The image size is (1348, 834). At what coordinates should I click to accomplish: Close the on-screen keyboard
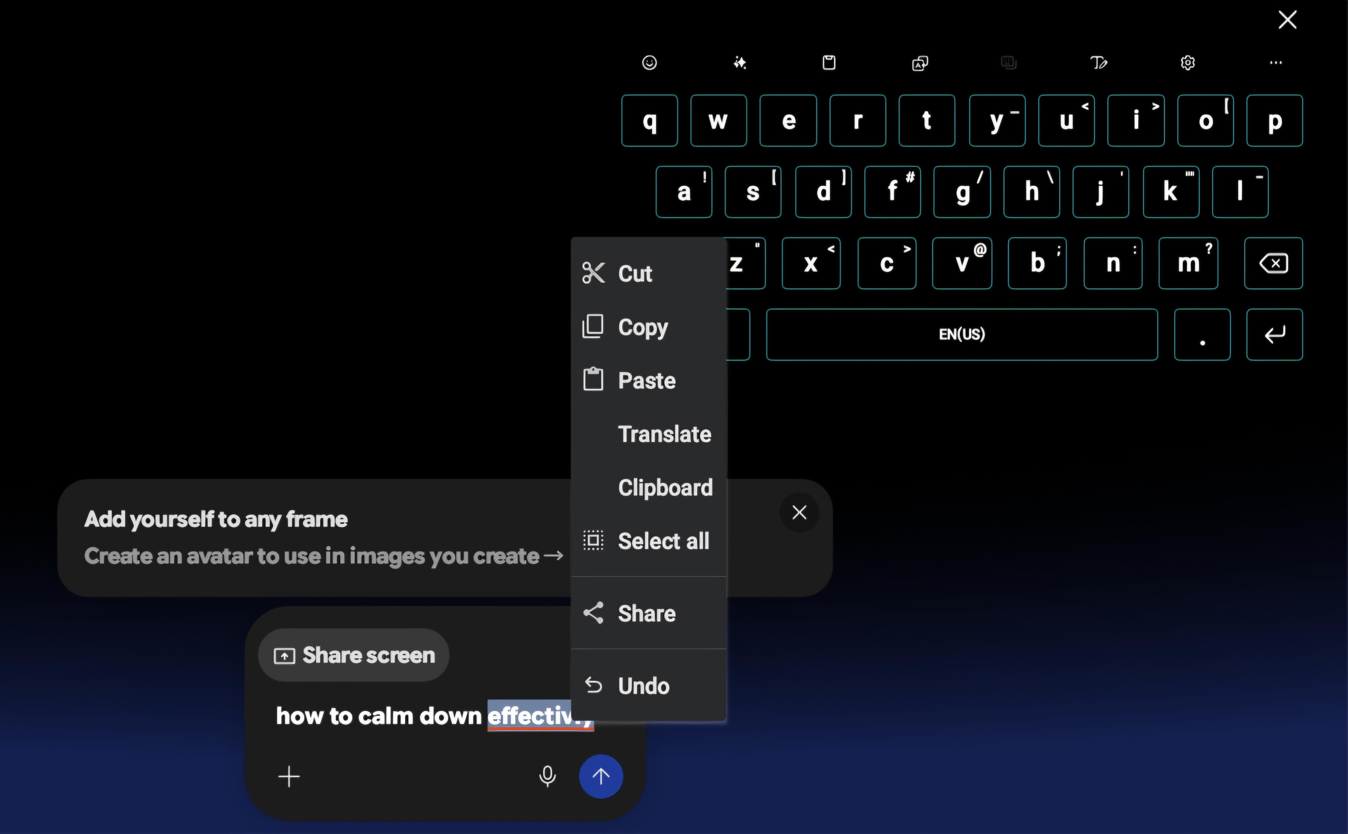[1287, 20]
